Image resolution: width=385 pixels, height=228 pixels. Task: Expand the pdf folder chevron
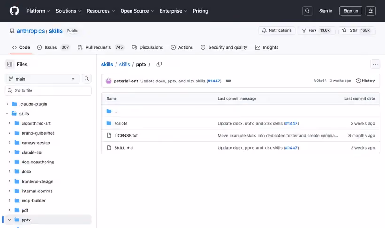click(9, 210)
